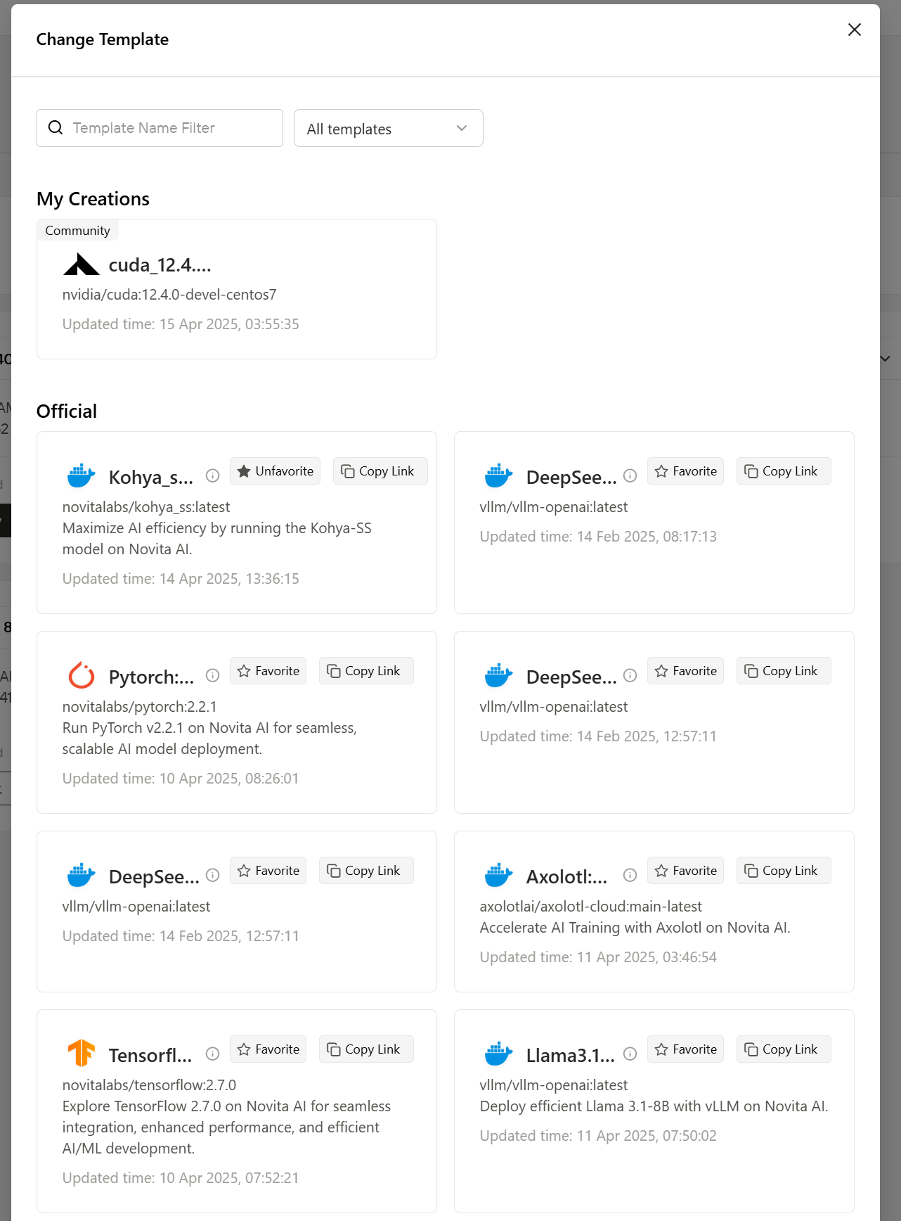The height and width of the screenshot is (1221, 901).
Task: Click axolotlai/axolotl-cloud:main-latest image name
Action: (x=591, y=907)
